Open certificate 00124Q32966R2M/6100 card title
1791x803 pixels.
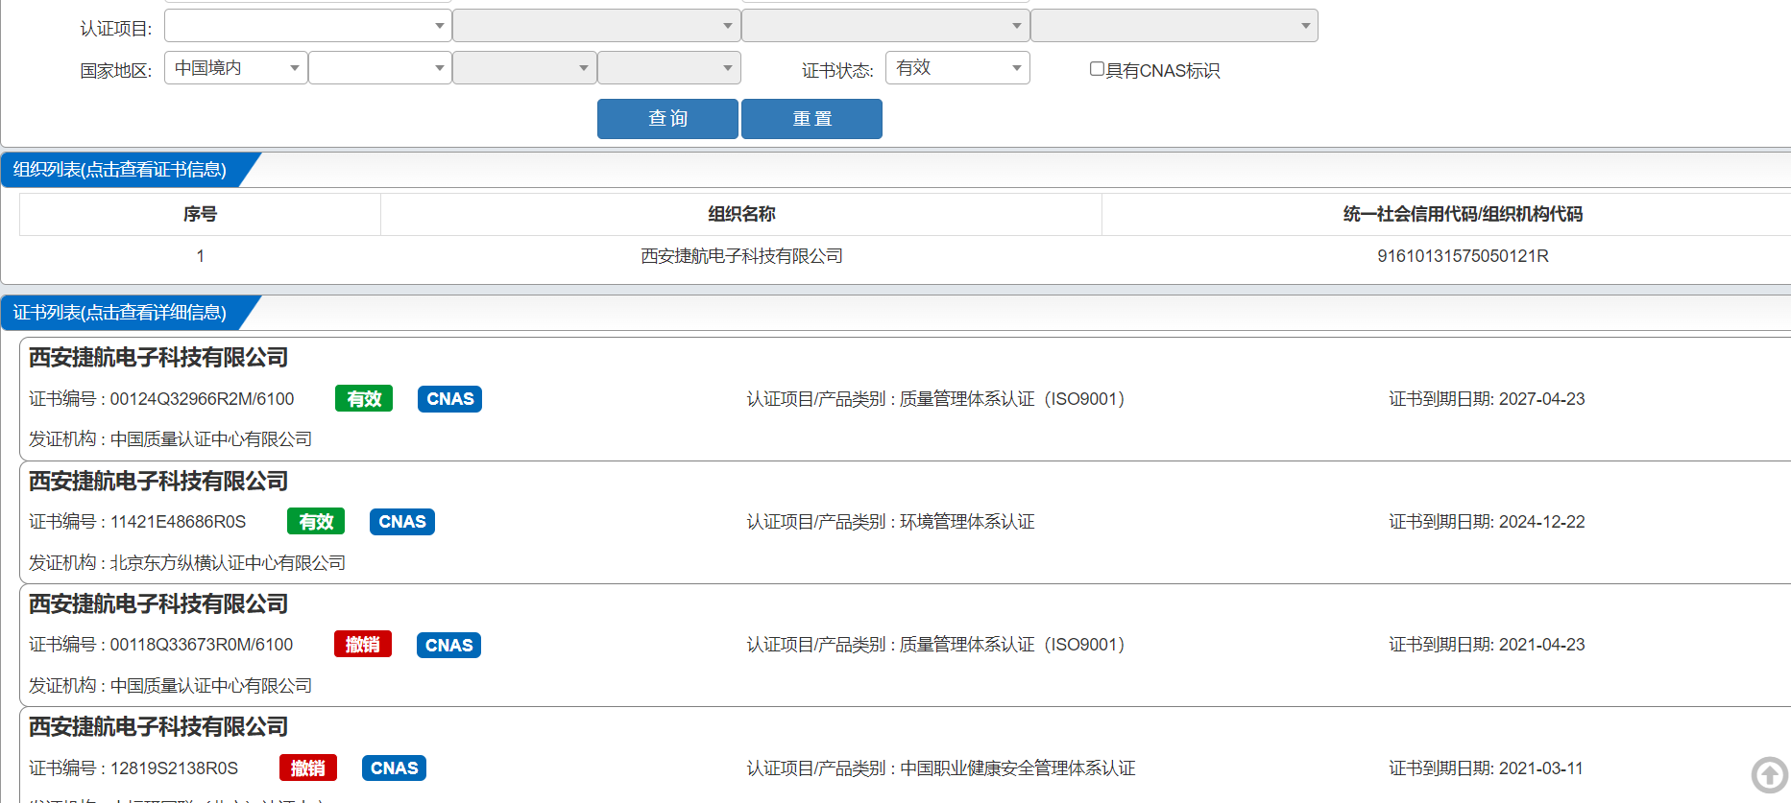pyautogui.click(x=158, y=358)
